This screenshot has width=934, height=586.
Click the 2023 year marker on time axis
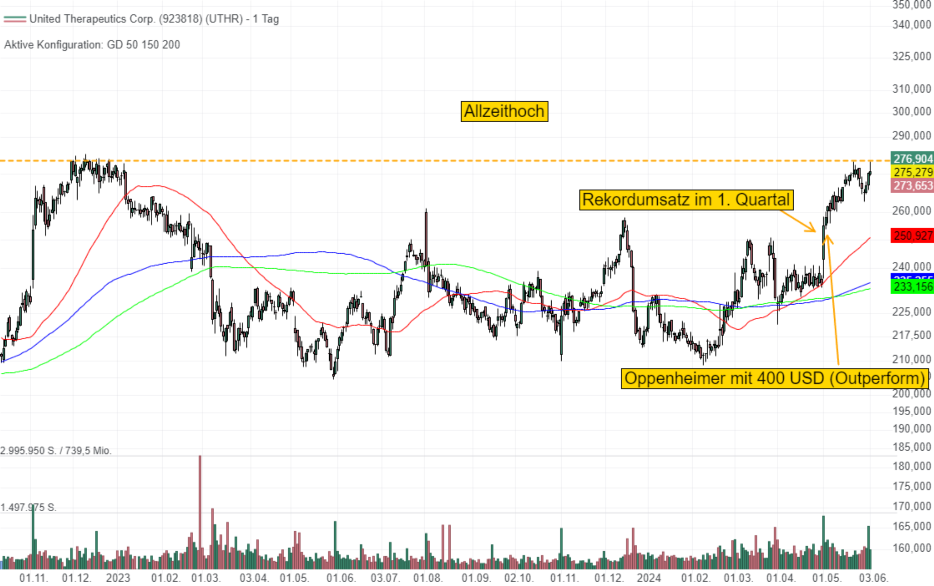click(118, 578)
